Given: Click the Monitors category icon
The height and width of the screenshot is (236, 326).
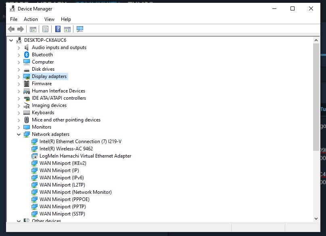Looking at the screenshot, I should point(27,127).
